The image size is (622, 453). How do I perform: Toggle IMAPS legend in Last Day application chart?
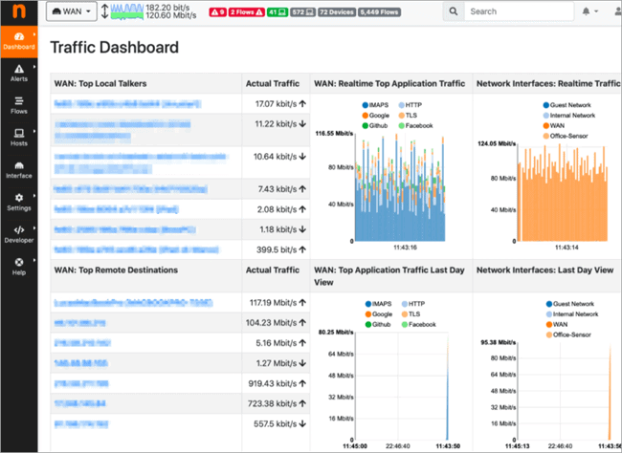pos(378,304)
